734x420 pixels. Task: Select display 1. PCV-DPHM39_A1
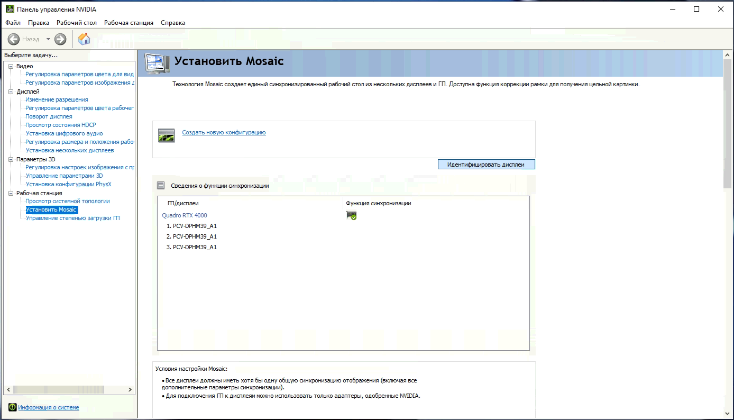coord(191,226)
